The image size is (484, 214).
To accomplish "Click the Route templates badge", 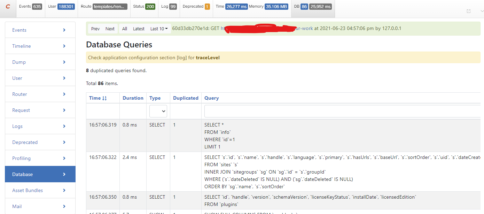I will click(103, 6).
